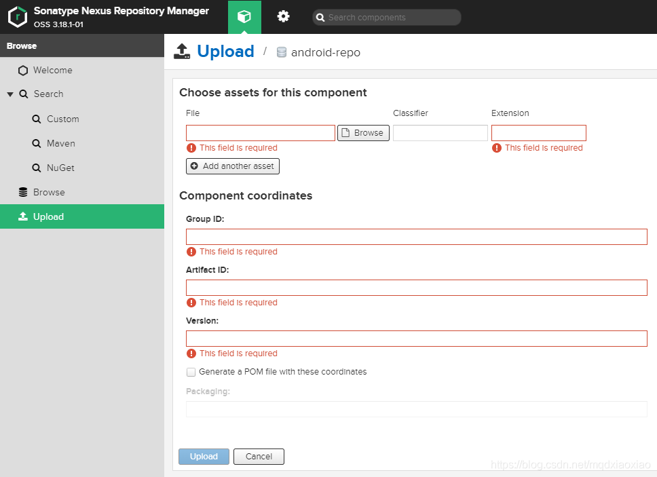The image size is (657, 477).
Task: Click the error icon under Version
Action: click(x=191, y=354)
